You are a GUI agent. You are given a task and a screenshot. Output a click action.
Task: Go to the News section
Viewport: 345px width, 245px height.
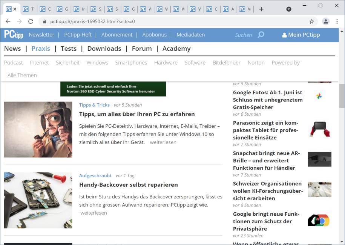(12, 48)
